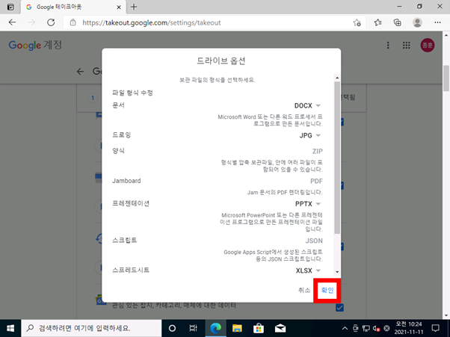
Task: Add page to favorites star icon
Action: (357, 22)
